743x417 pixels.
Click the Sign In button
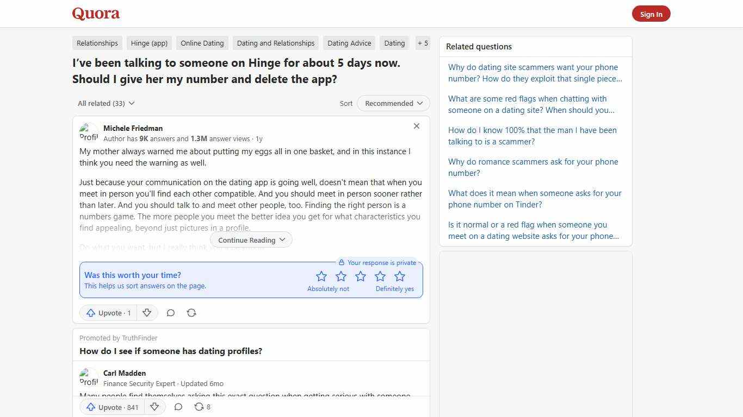(x=651, y=14)
